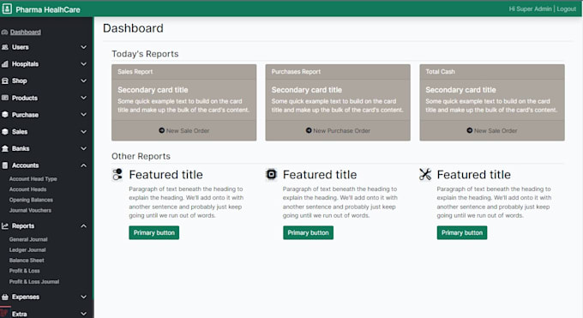Click the Purchases Report card header
This screenshot has height=318, width=583.
coord(338,72)
